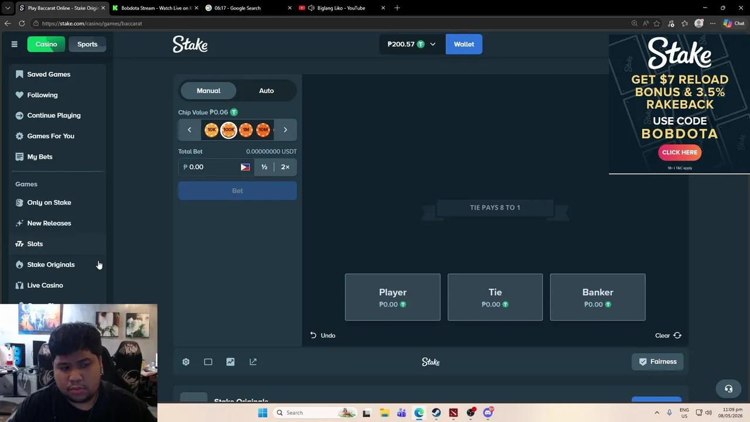Viewport: 750px width, 422px height.
Task: Open browser tab search dropdown
Action: (8, 8)
